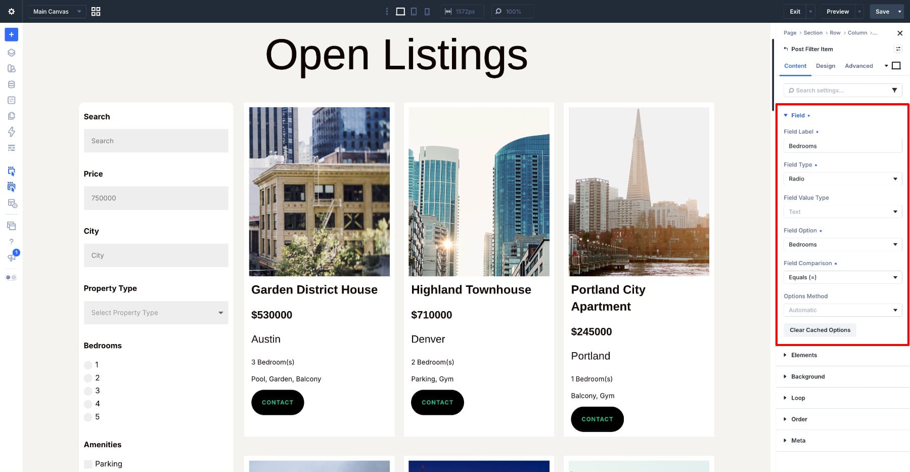The height and width of the screenshot is (472, 910).
Task: Go to Section in the breadcrumb
Action: coord(813,33)
